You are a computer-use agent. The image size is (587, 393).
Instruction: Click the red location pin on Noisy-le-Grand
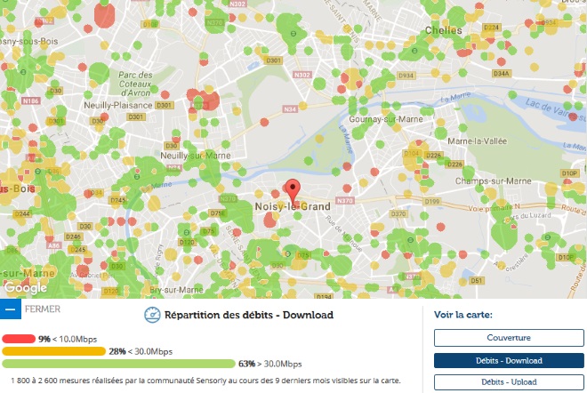[x=292, y=190]
